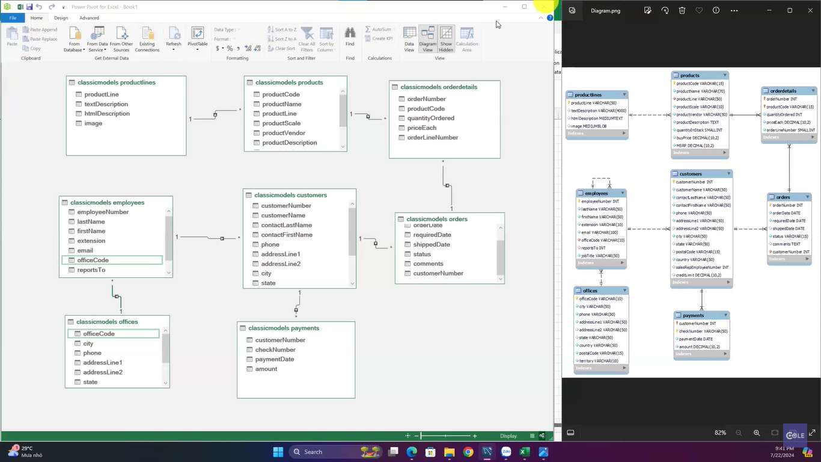Open Power Pivot help question mark
This screenshot has height=462, width=821.
(550, 18)
